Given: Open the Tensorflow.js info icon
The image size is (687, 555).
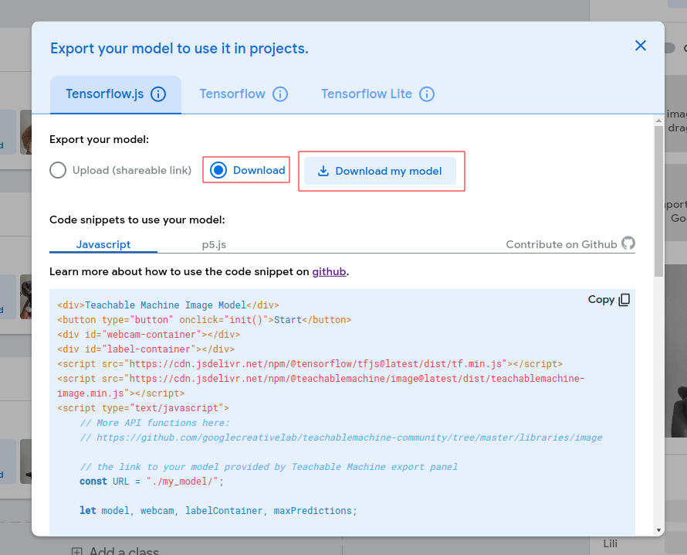Looking at the screenshot, I should click(158, 94).
